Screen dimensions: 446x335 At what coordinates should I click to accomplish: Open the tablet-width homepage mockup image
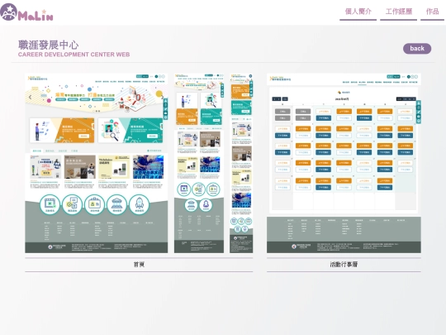(x=199, y=163)
